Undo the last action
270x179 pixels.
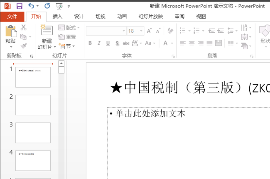pos(31,6)
